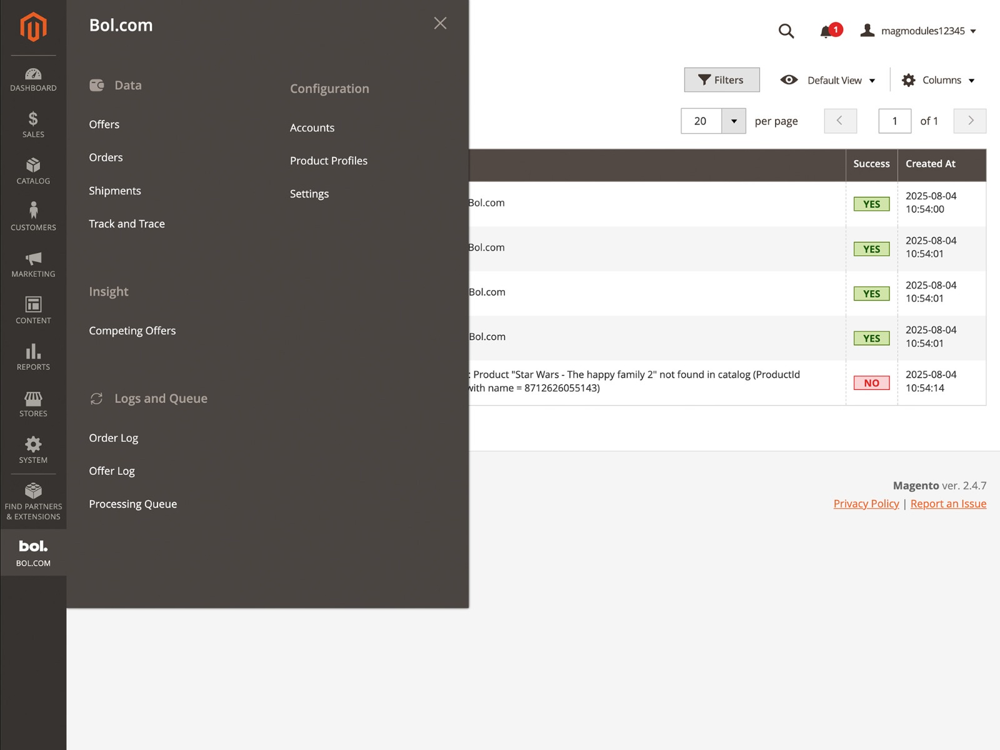This screenshot has height=750, width=1000.
Task: Sort by the Success column header
Action: click(871, 164)
